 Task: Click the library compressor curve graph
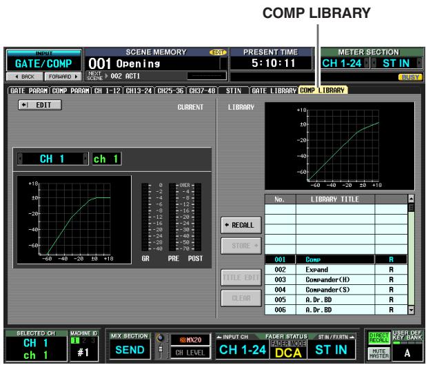coord(340,146)
